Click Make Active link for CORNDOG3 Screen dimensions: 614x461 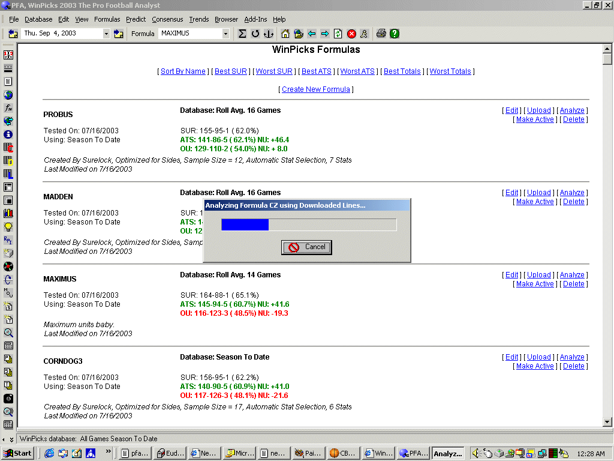coord(535,366)
